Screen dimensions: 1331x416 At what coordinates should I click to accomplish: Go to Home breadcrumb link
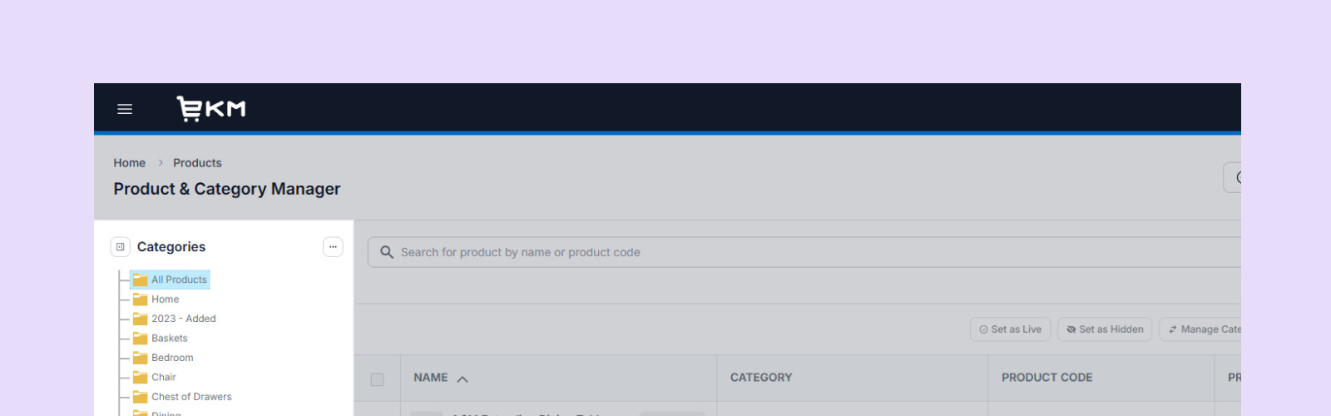tap(130, 163)
